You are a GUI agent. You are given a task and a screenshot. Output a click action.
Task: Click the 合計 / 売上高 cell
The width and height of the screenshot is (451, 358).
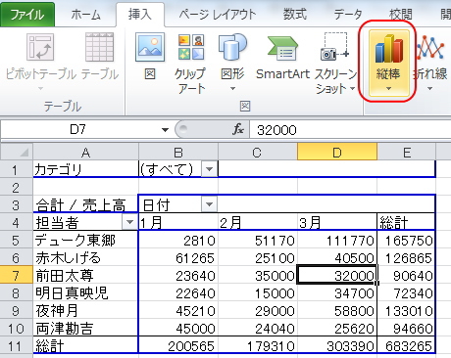(85, 204)
